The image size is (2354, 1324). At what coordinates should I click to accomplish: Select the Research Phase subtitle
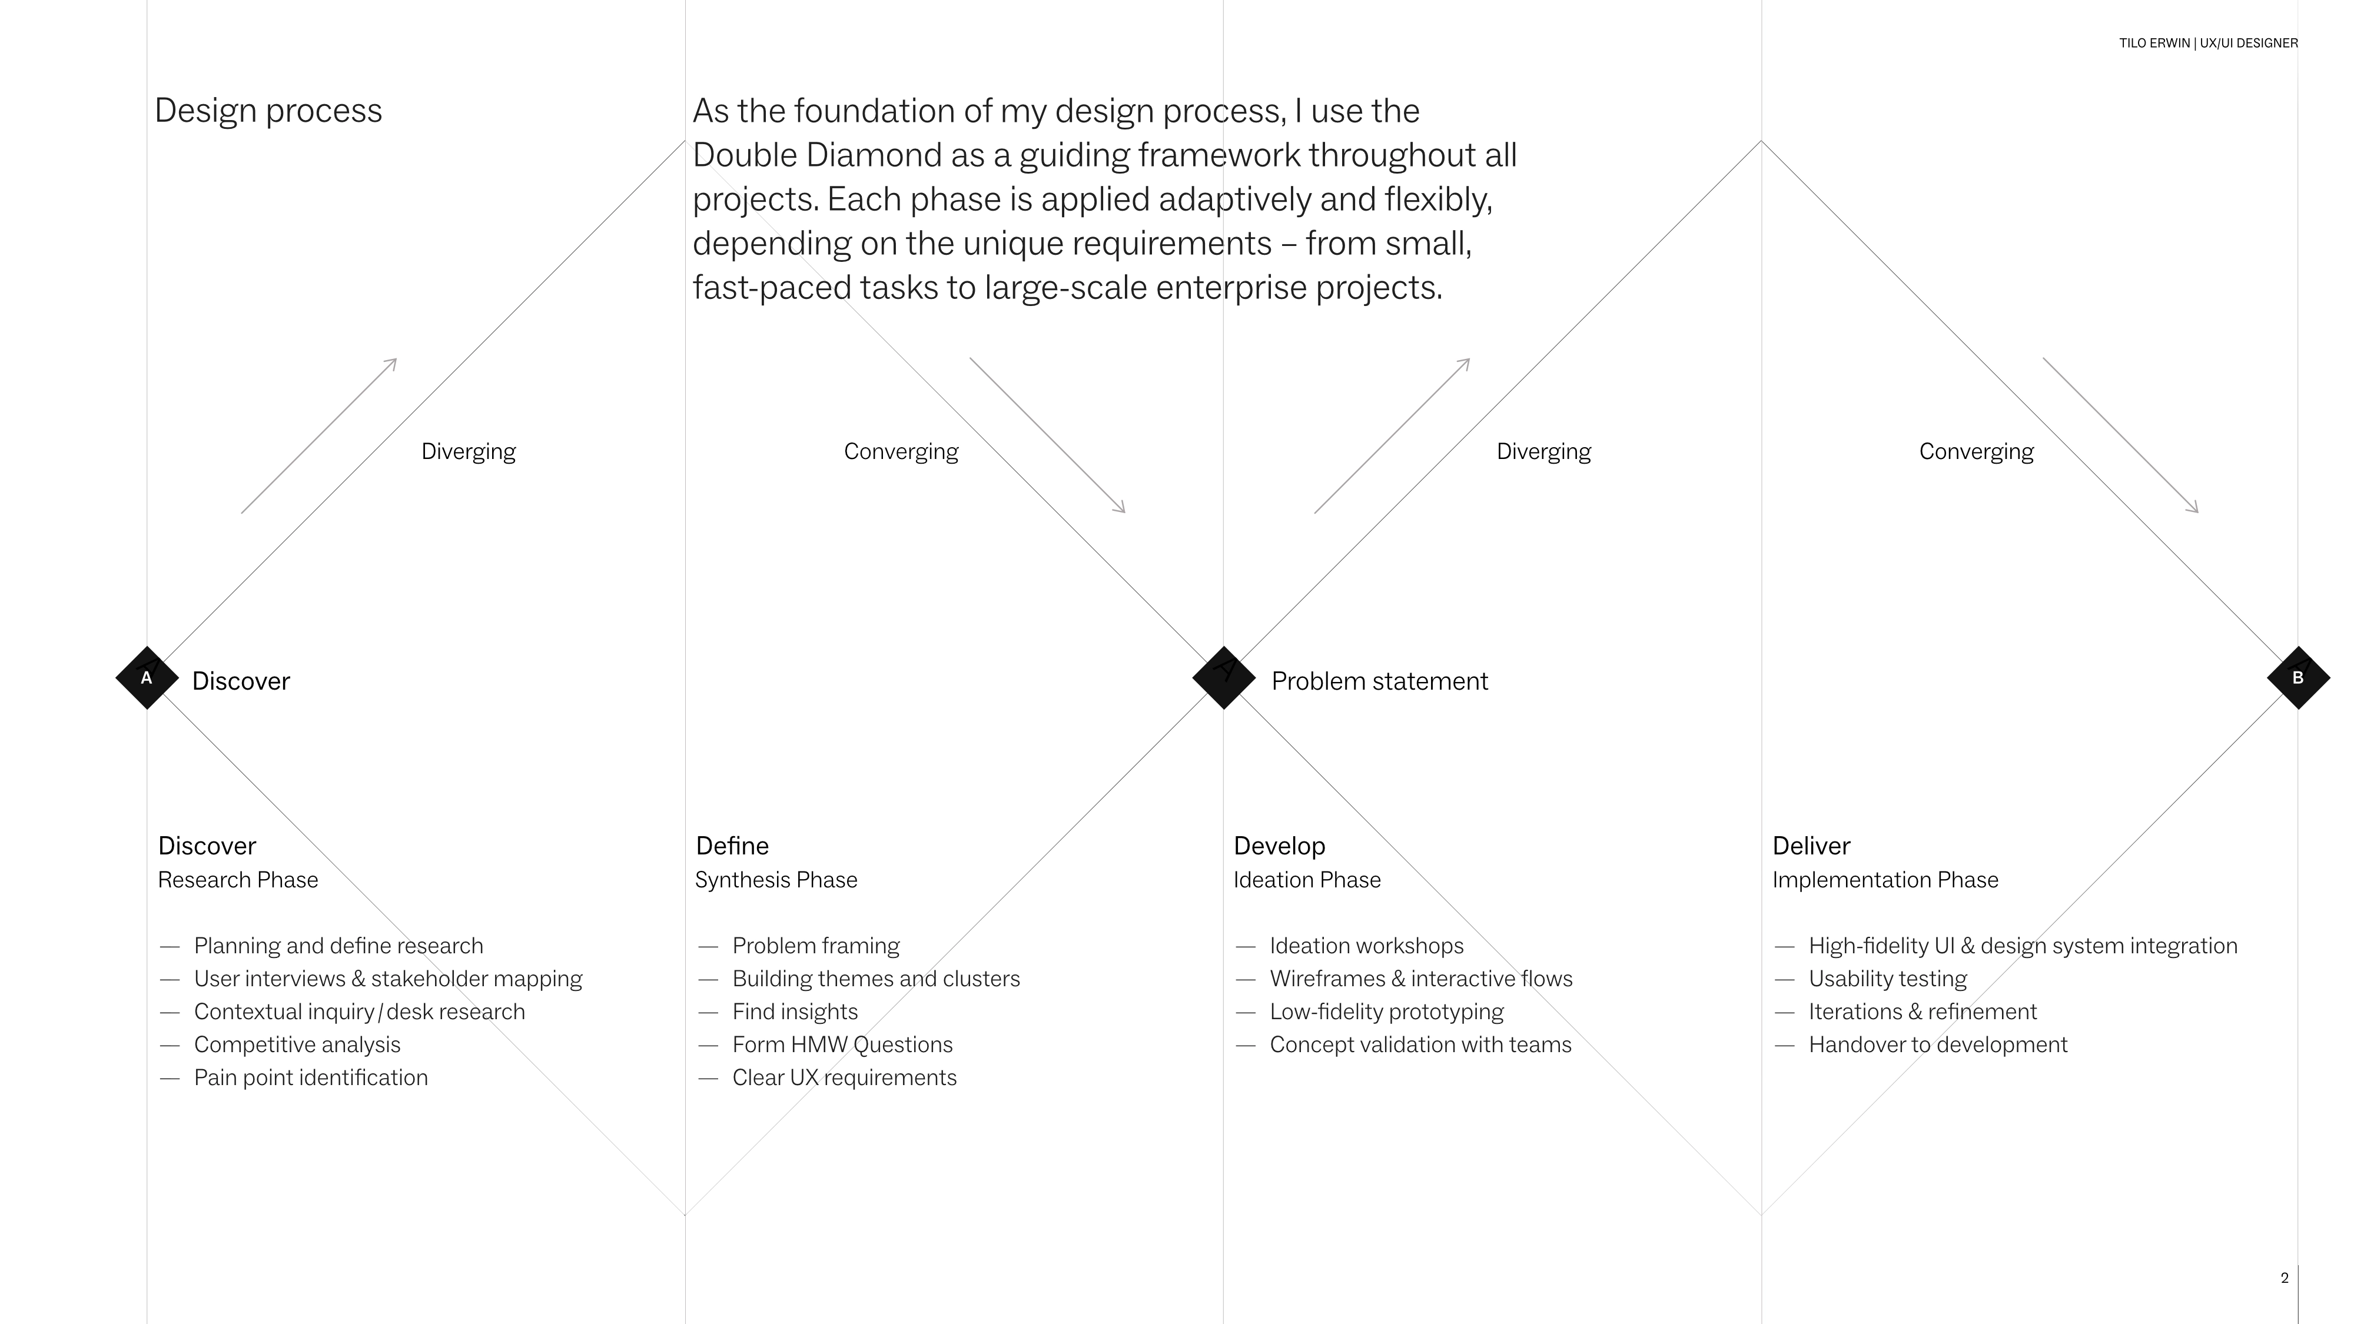point(238,880)
